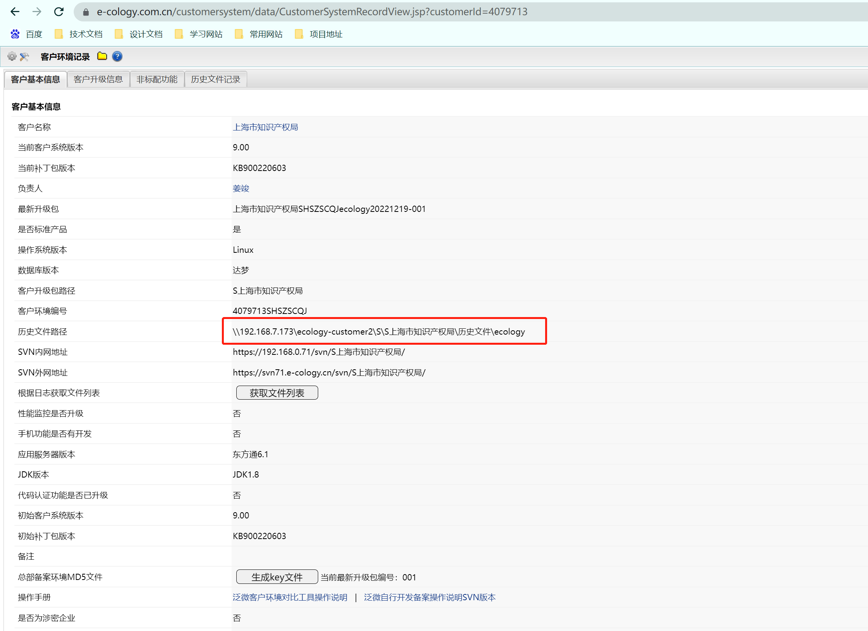Switch to the 客户基本信息 tab
868x631 pixels.
pos(35,79)
